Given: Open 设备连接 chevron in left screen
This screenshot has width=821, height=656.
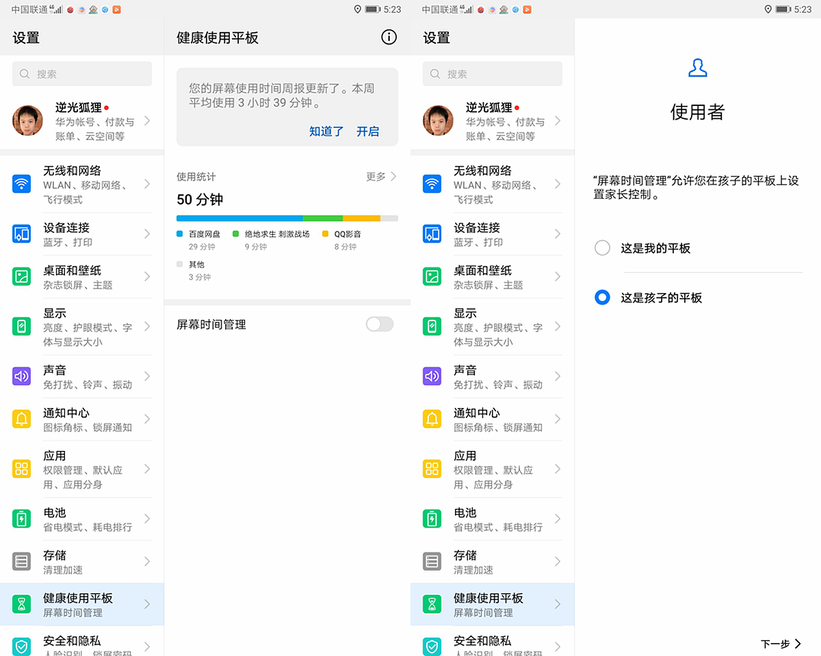Looking at the screenshot, I should tap(147, 234).
